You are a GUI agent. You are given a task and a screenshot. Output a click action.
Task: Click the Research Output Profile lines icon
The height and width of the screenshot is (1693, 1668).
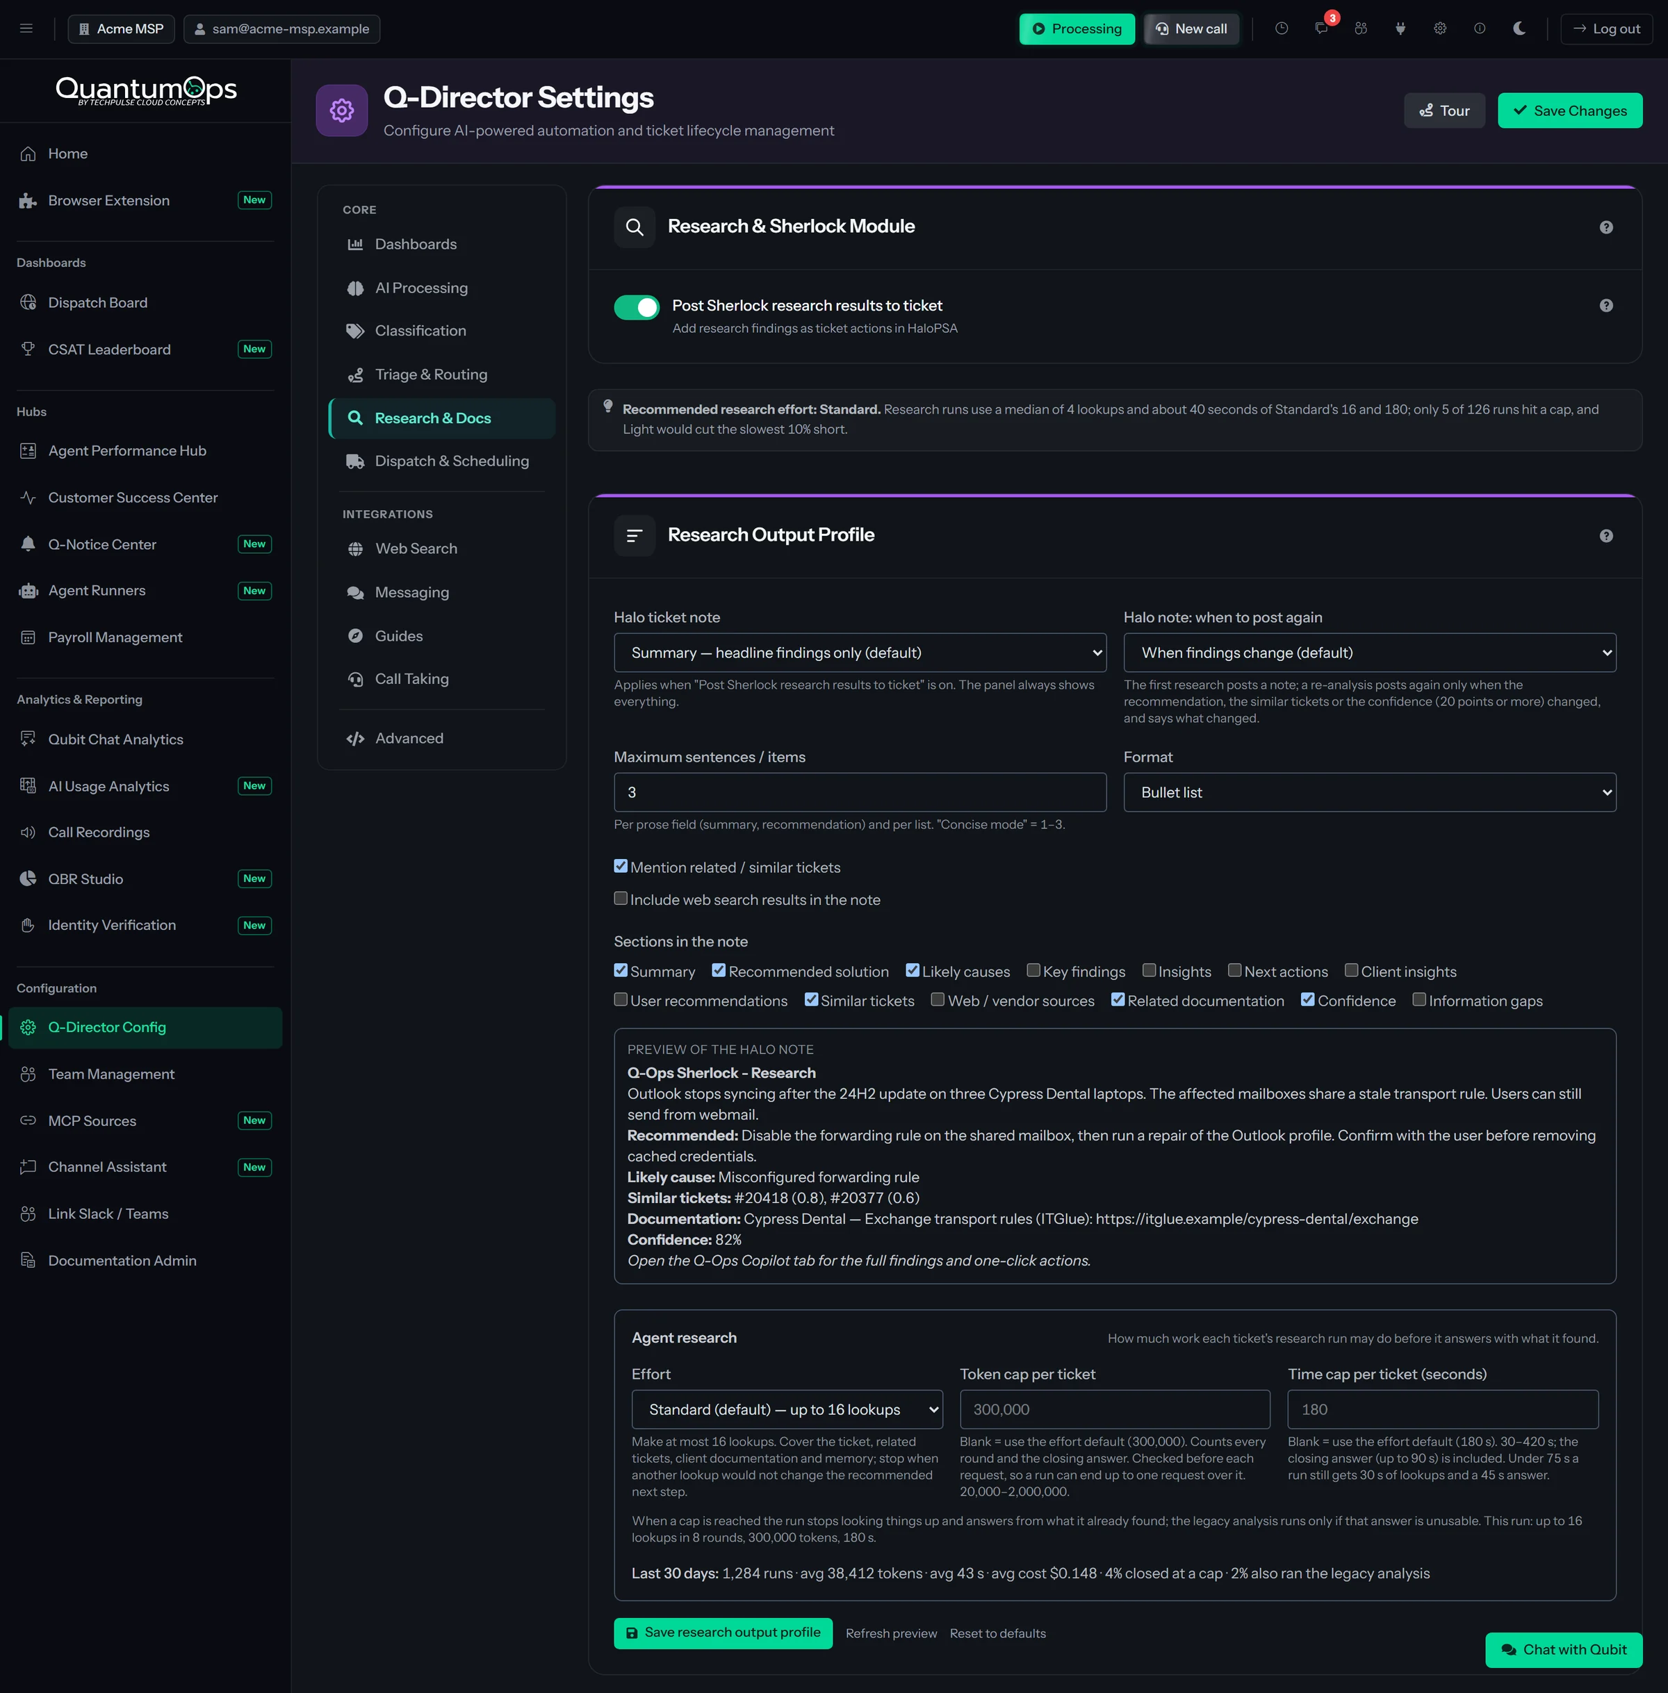click(x=635, y=536)
